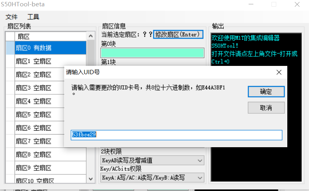Click the sector list scroll-up arrow
Image resolution: width=309 pixels, height=191 pixels.
tap(91, 36)
